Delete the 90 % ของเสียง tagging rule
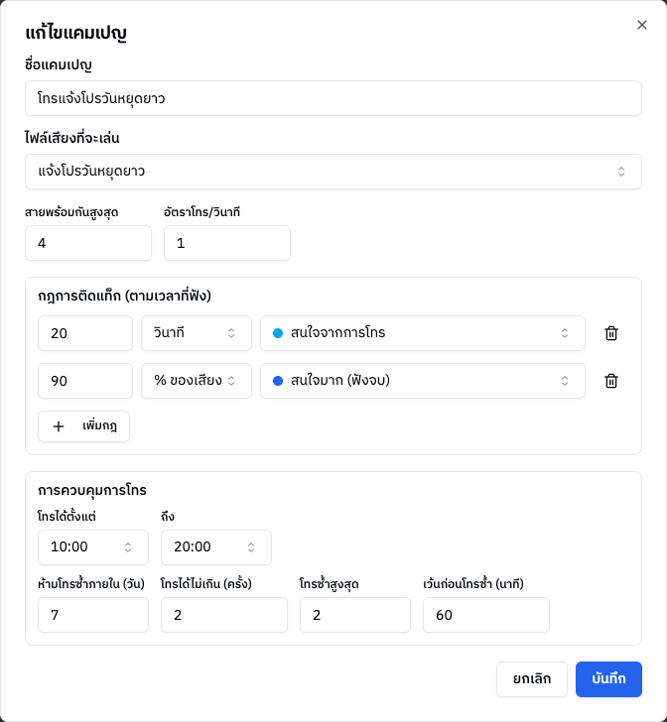Image resolution: width=667 pixels, height=722 pixels. [x=611, y=381]
